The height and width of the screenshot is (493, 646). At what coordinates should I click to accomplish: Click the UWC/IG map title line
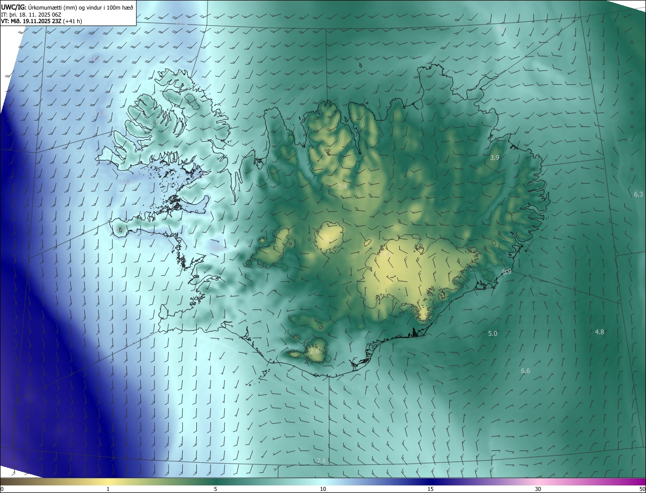(x=67, y=7)
